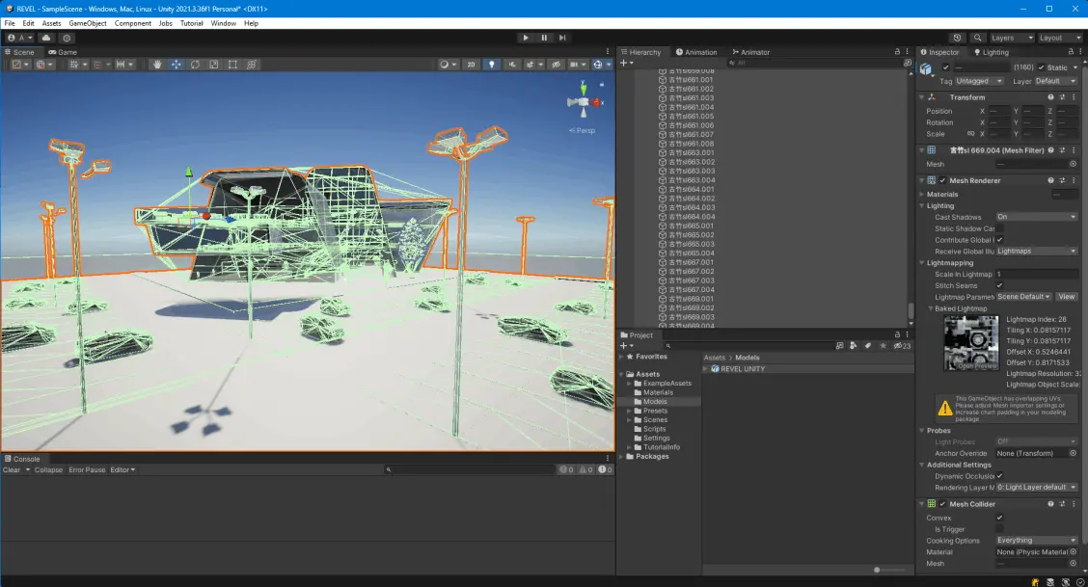1088x587 pixels.
Task: Toggle Error Pause in Console
Action: (87, 469)
